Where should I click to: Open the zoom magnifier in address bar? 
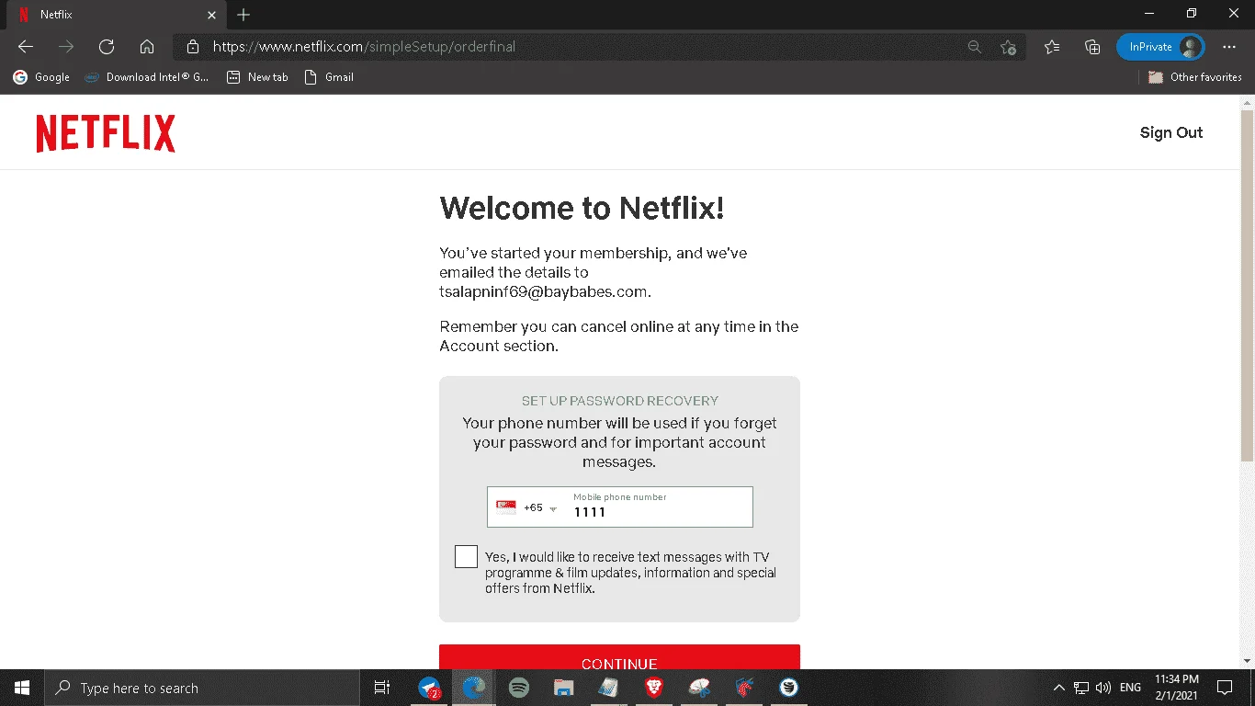[974, 47]
